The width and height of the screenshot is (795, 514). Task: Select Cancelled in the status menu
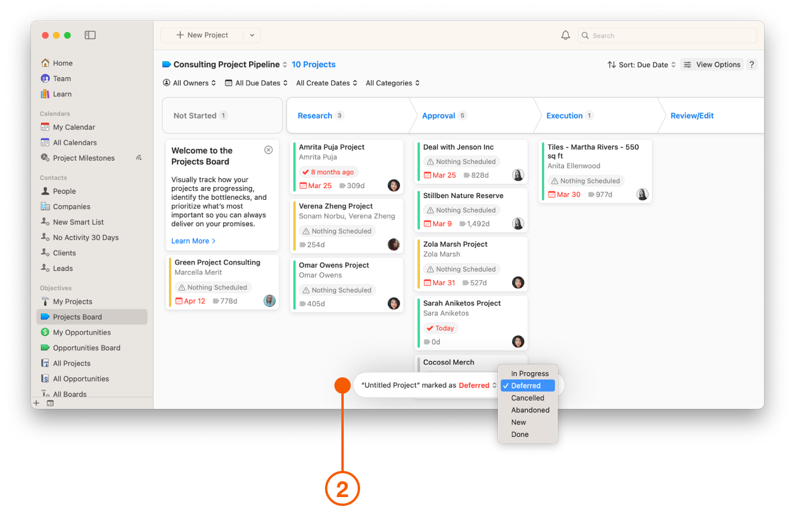tap(527, 398)
